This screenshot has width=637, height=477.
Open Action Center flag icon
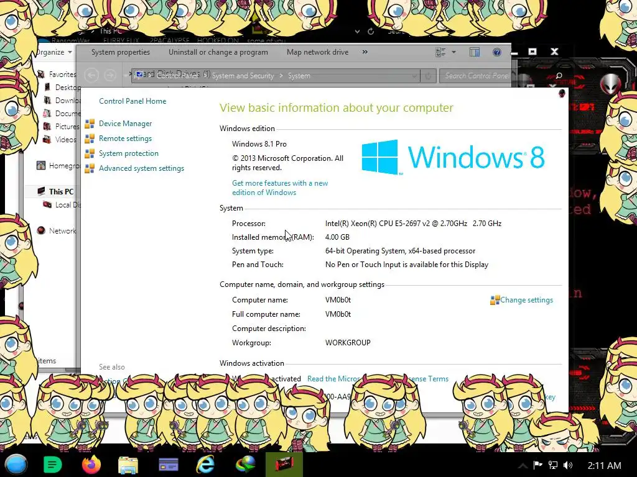[538, 465]
